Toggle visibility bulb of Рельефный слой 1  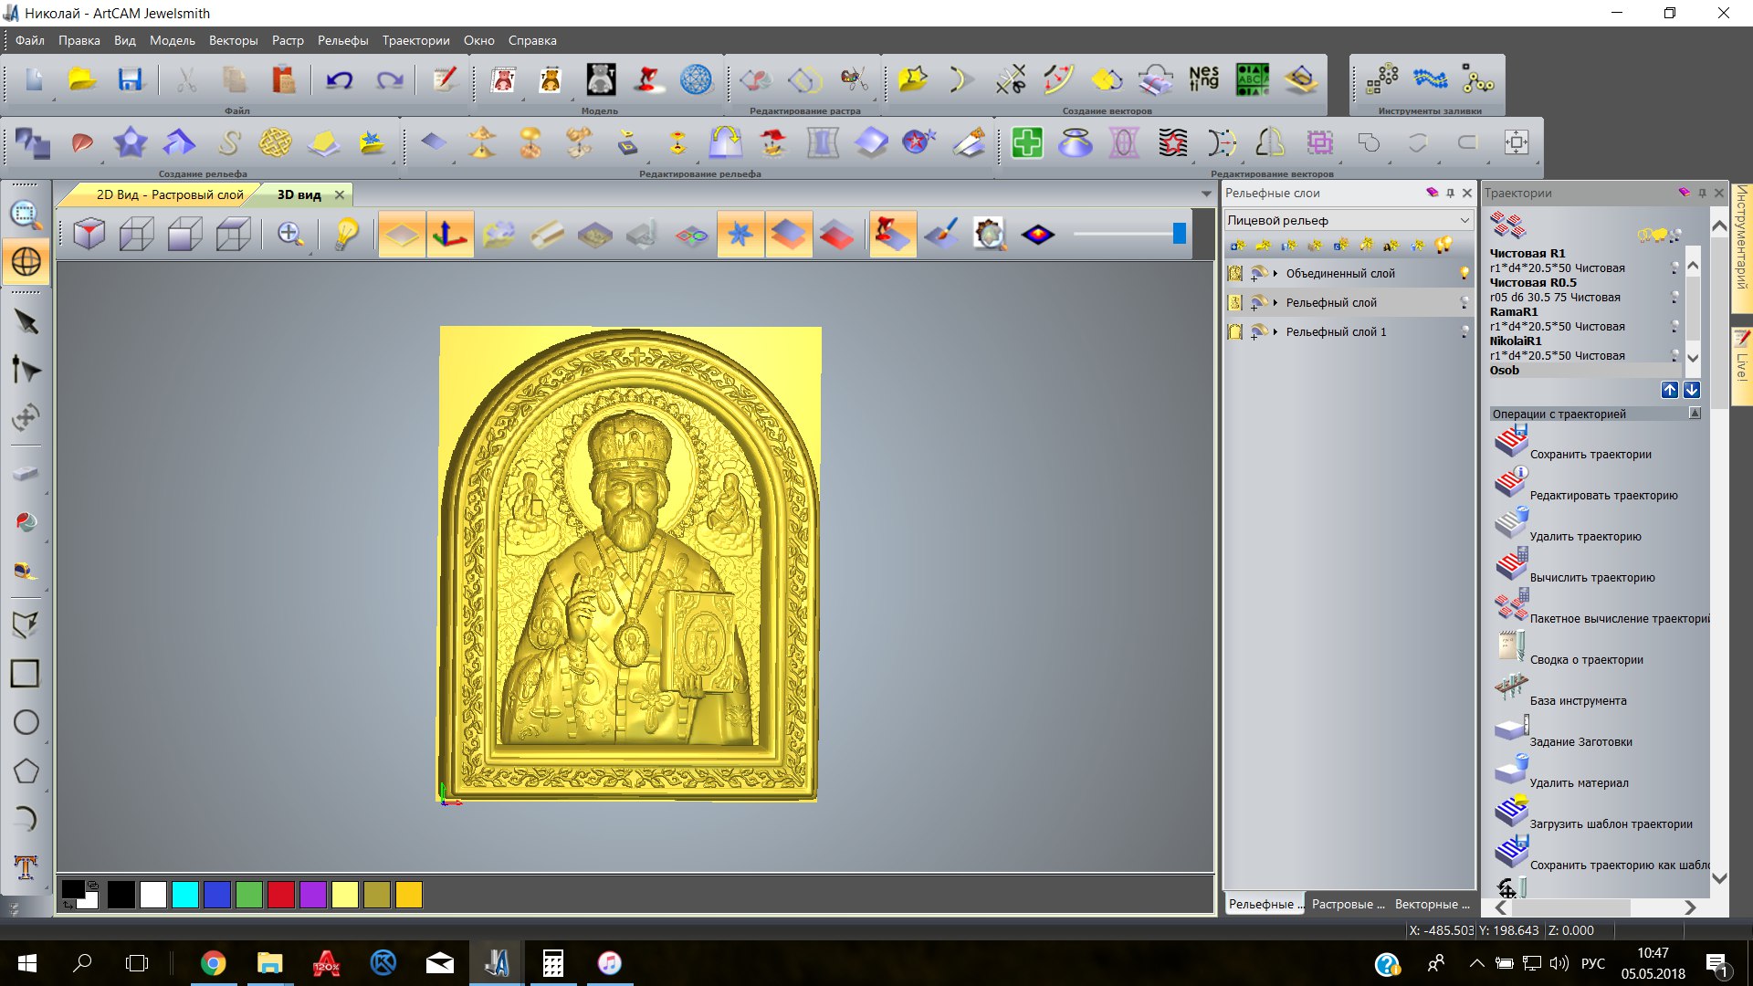(1464, 332)
